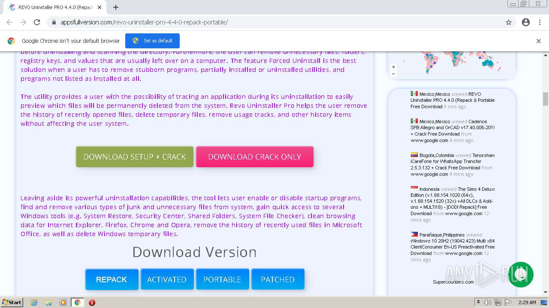Screen dimensions: 549x308
Task: Click the red stop icon in taskbar
Action: 92,302
